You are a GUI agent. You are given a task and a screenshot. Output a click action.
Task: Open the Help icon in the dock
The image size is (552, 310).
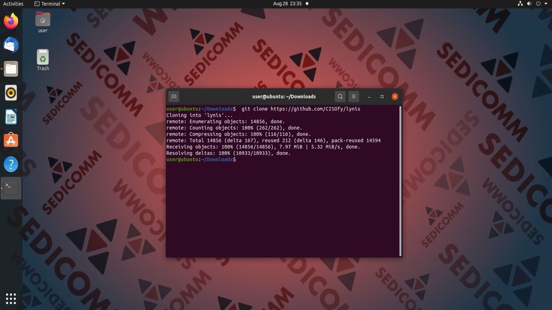point(11,164)
